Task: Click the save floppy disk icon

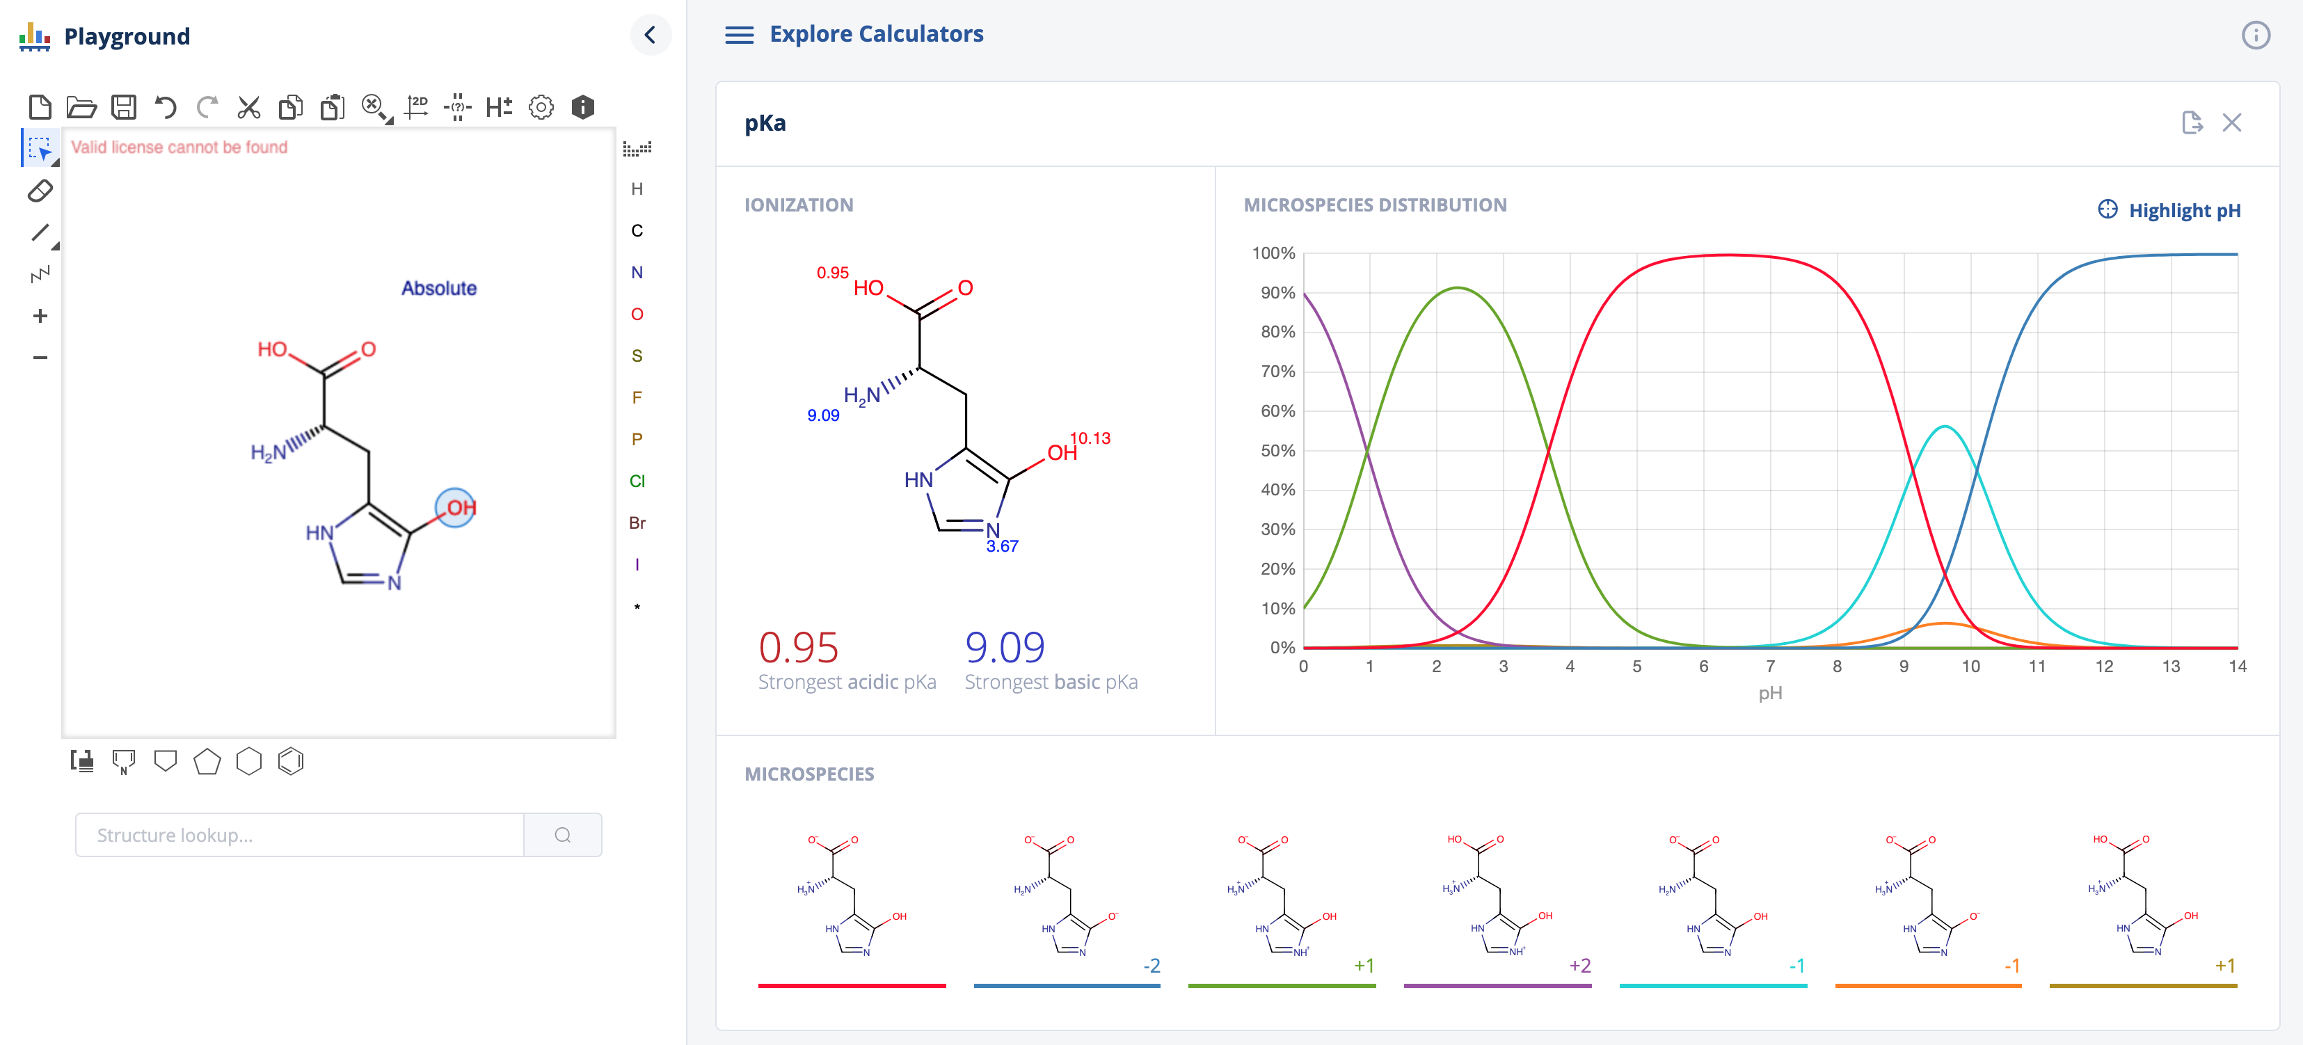Action: [123, 108]
